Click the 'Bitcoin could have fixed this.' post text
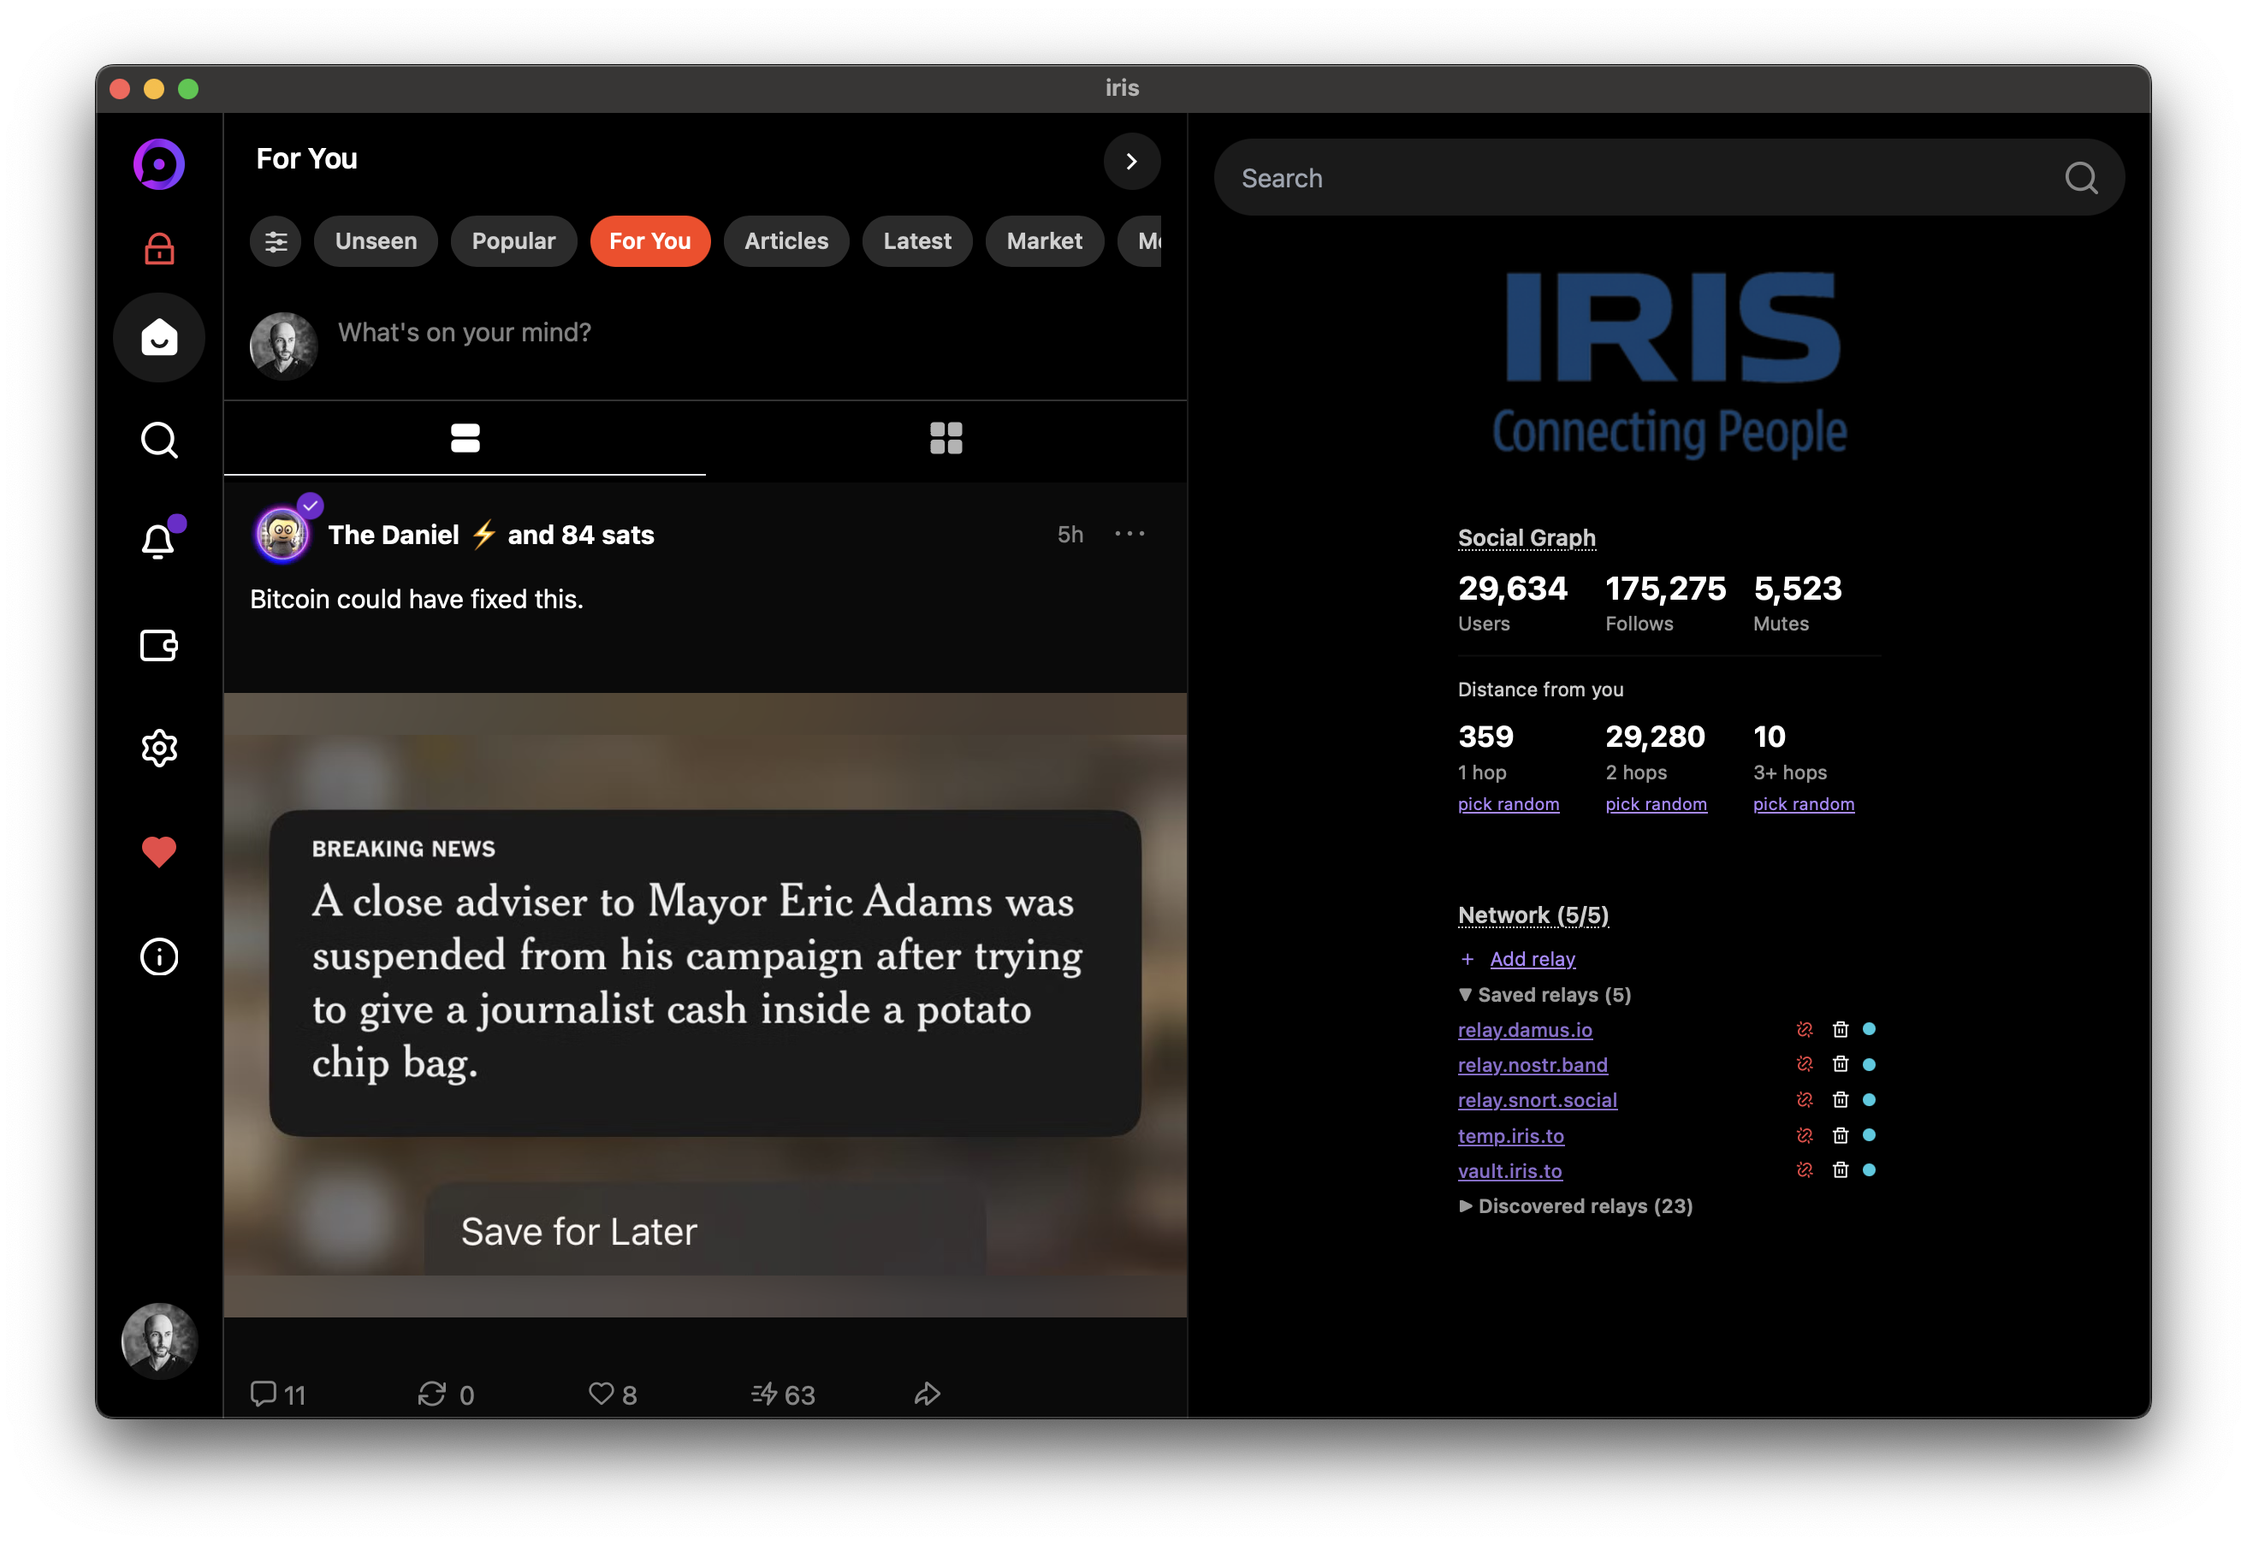2247x1545 pixels. pos(417,599)
